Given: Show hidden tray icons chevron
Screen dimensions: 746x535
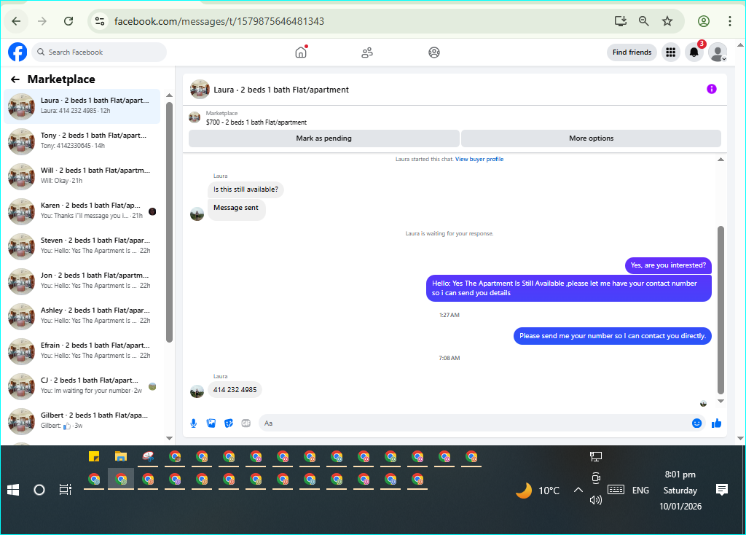Looking at the screenshot, I should click(x=578, y=490).
